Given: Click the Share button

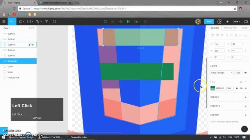Looking at the screenshot, I should (x=209, y=21).
